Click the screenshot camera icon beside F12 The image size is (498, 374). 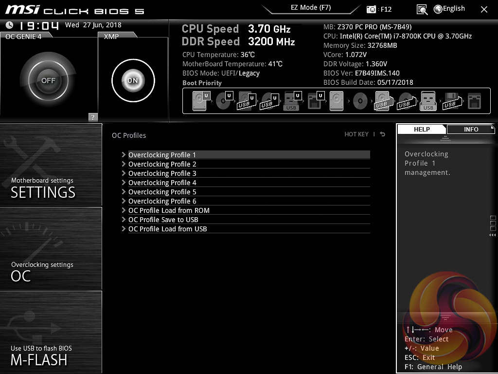[371, 9]
